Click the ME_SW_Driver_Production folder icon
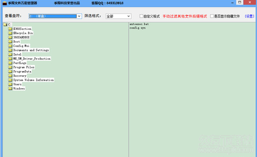257x157 pixels. (x=10, y=59)
